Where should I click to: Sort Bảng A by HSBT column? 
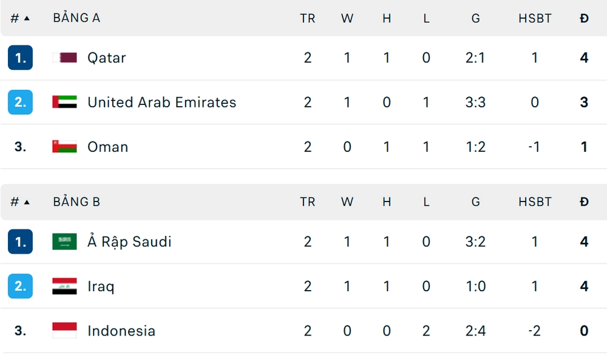[x=535, y=18]
